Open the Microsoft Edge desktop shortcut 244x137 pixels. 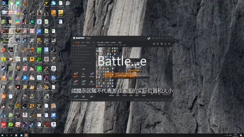click(x=25, y=78)
